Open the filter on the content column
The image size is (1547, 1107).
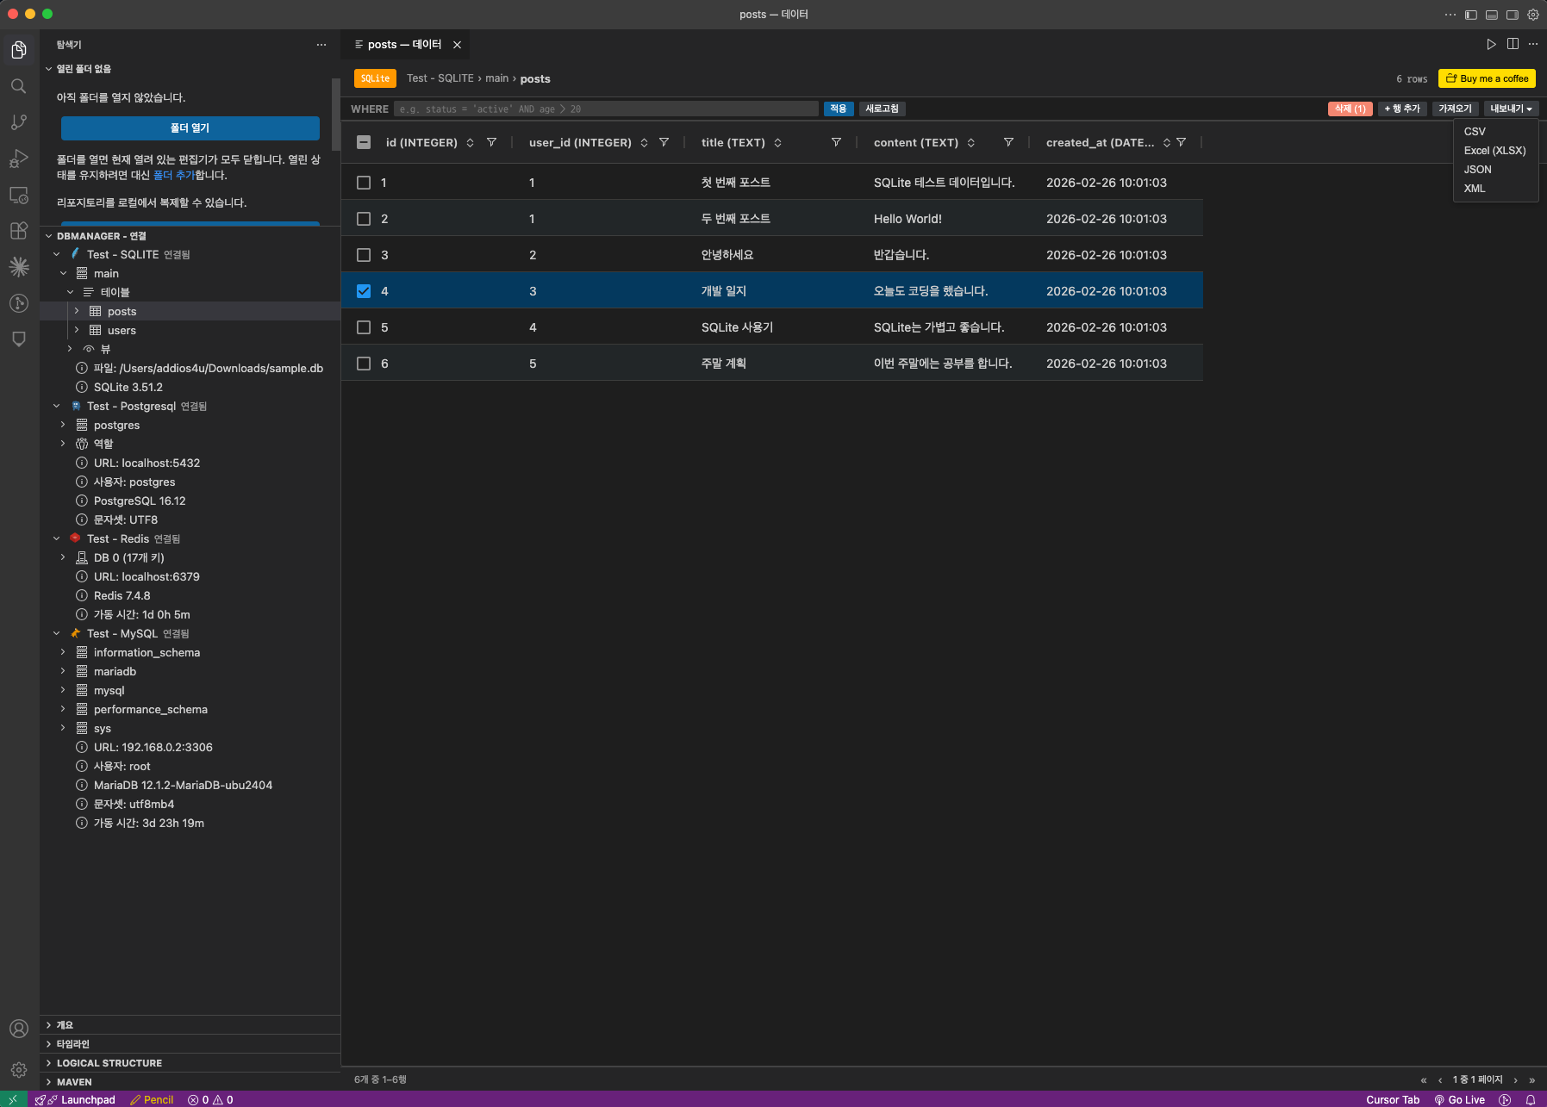point(1008,142)
